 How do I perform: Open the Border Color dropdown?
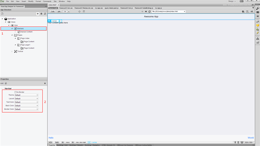point(26,109)
